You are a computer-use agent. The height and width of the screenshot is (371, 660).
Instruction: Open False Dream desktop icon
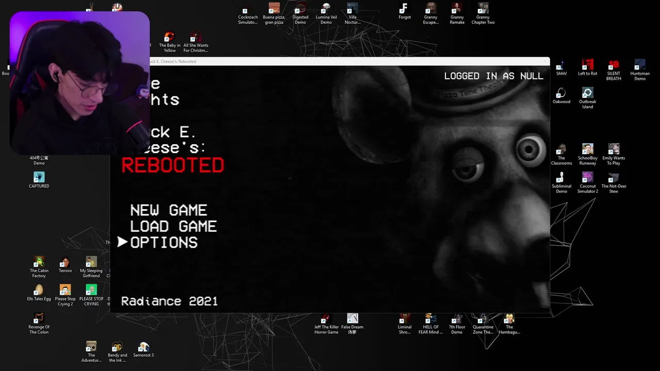[x=352, y=324]
